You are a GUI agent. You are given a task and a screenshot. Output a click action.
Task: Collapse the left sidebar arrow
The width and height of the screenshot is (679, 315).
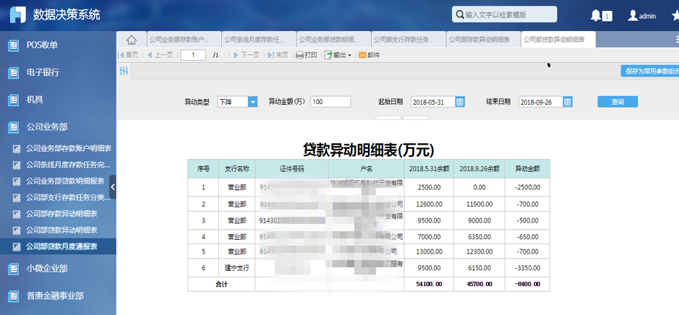tap(113, 187)
